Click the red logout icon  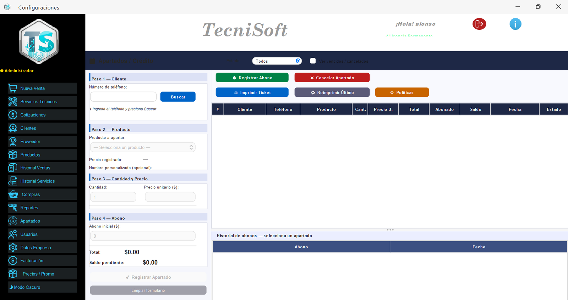[479, 24]
